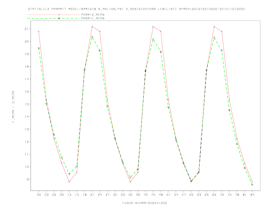Viewport: 275px width, 212px height.
Task: Click the x-axis tick label 03
Action: point(47,195)
